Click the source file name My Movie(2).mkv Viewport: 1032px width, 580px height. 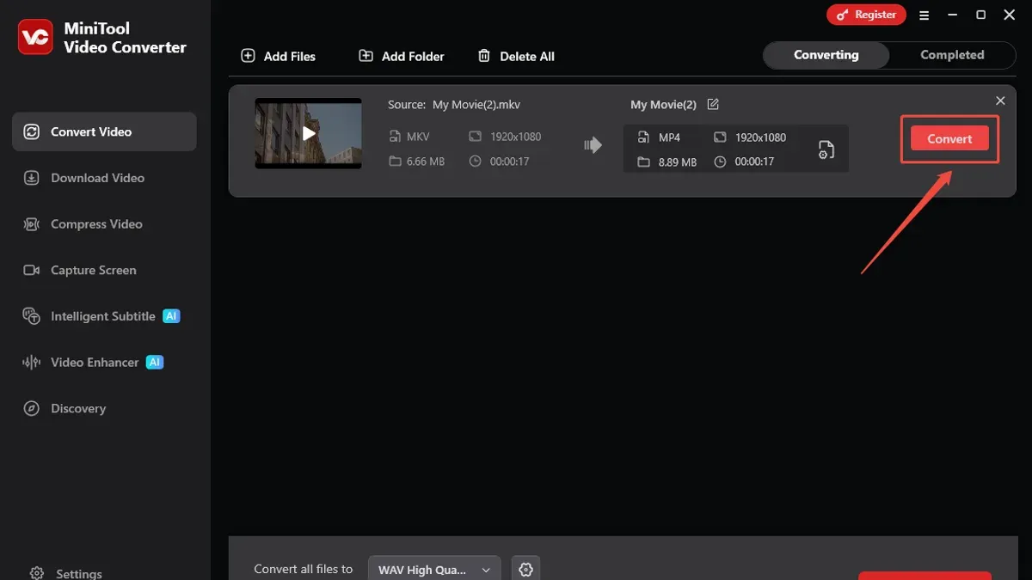click(x=476, y=105)
